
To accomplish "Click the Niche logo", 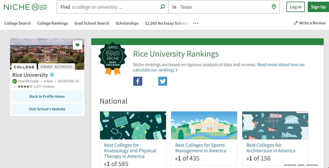I will click(x=25, y=7).
